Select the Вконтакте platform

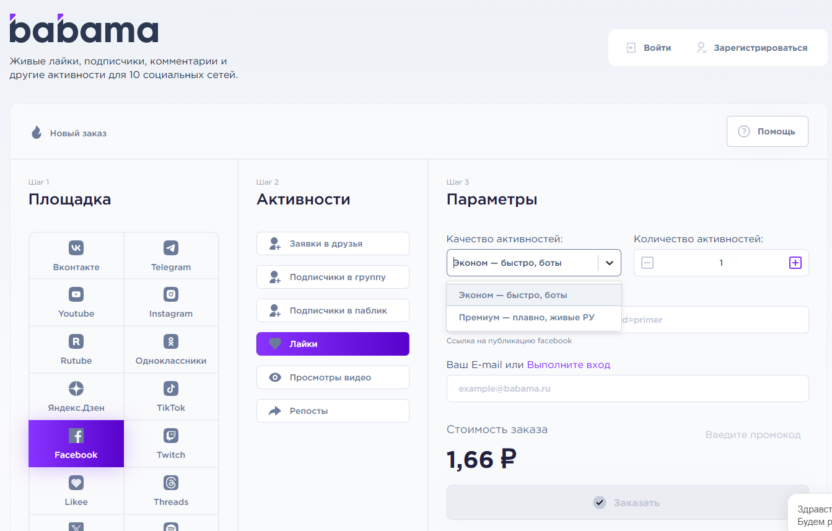click(x=76, y=256)
